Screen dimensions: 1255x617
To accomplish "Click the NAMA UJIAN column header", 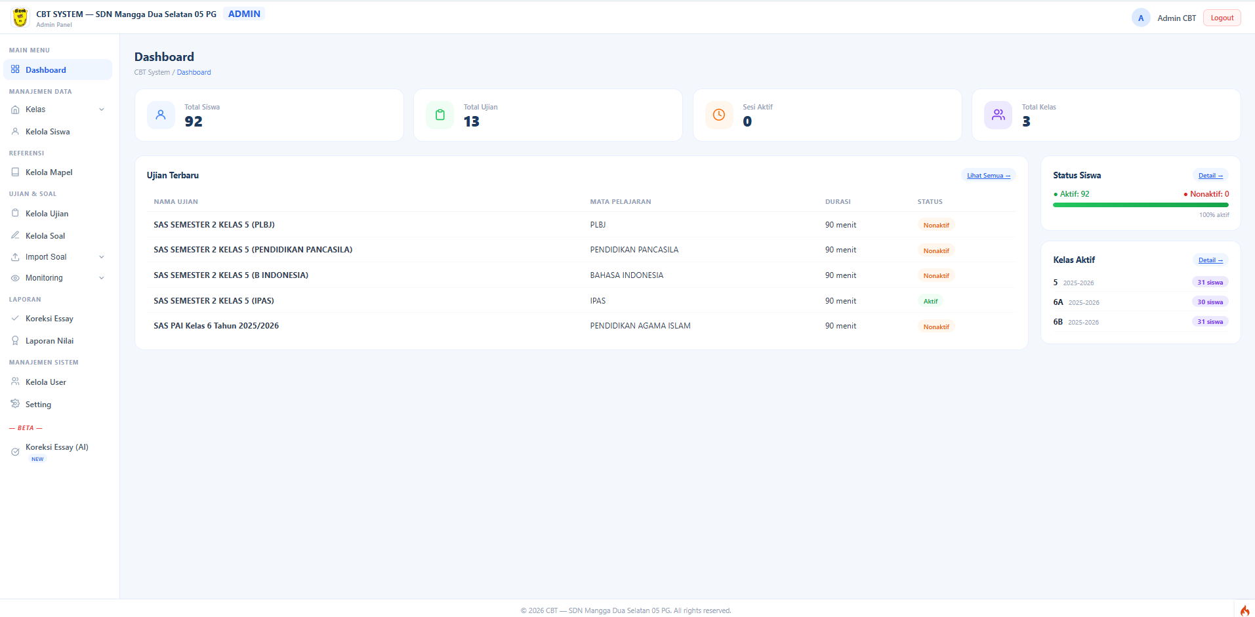I will click(x=176, y=201).
